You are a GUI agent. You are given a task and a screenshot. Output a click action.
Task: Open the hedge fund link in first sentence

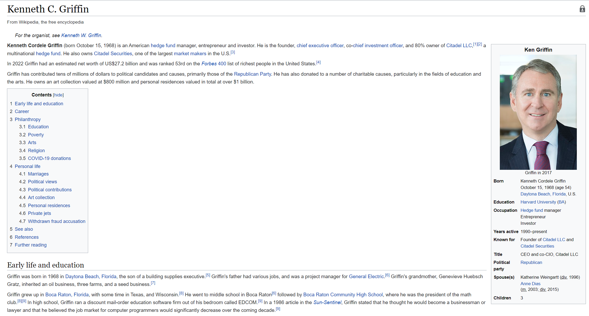coord(163,46)
